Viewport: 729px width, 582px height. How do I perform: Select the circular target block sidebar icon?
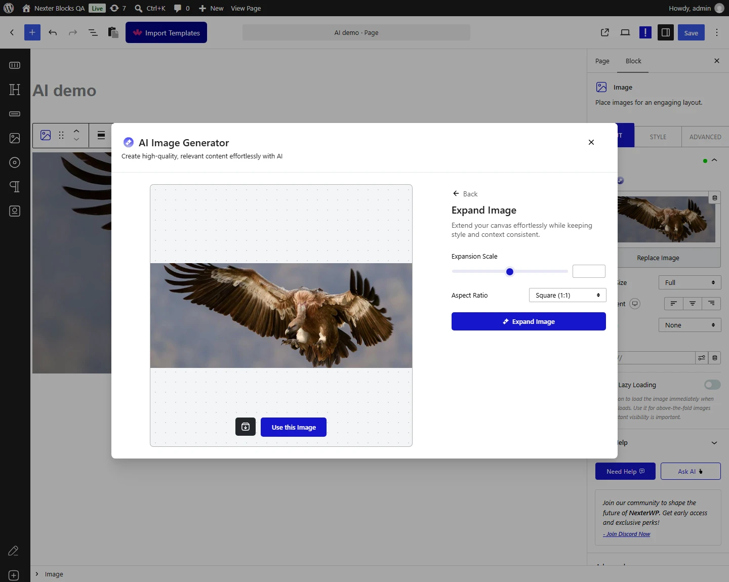click(x=15, y=162)
